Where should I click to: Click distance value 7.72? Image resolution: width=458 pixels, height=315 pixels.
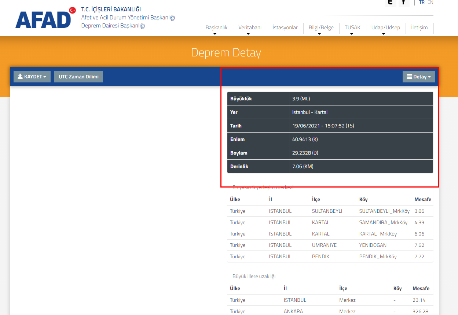(419, 256)
